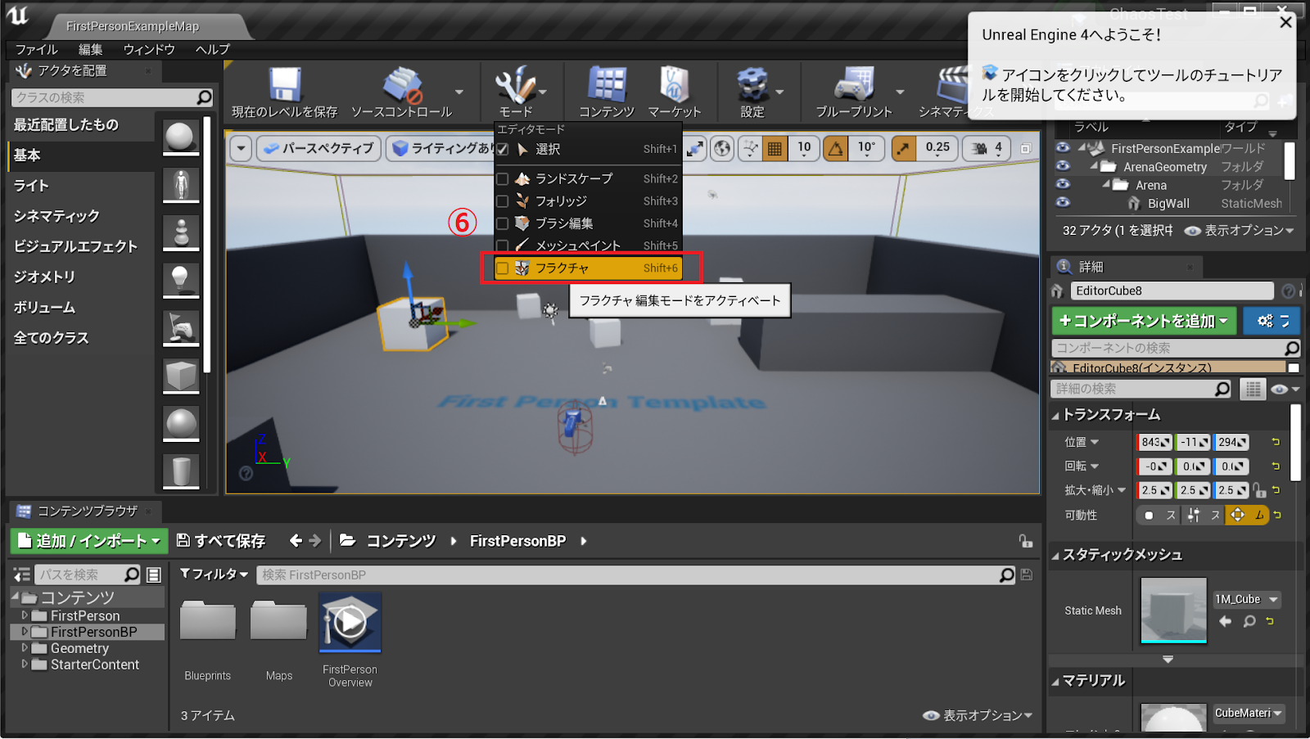Open the property matrix grid icon
1310x739 pixels.
1253,389
